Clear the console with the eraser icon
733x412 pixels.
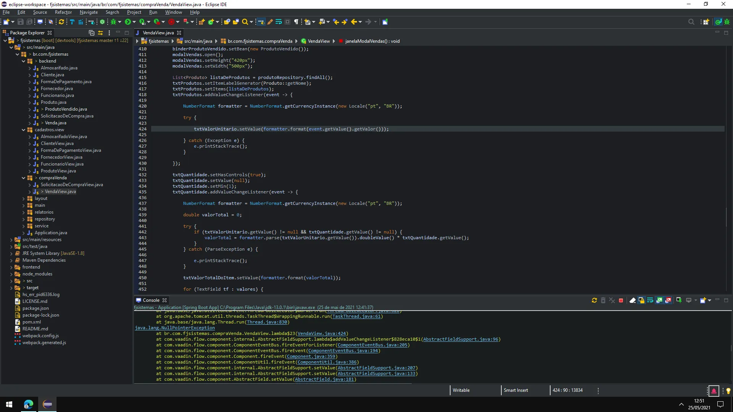coord(632,301)
